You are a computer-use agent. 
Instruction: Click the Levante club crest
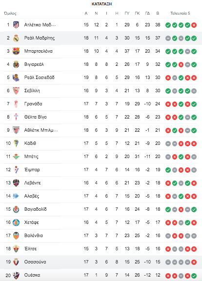tap(16, 183)
